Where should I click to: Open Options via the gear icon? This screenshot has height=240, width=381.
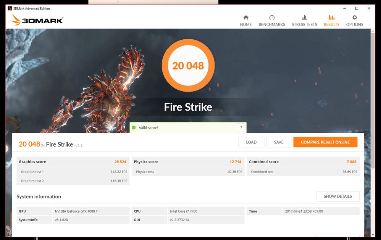[355, 18]
